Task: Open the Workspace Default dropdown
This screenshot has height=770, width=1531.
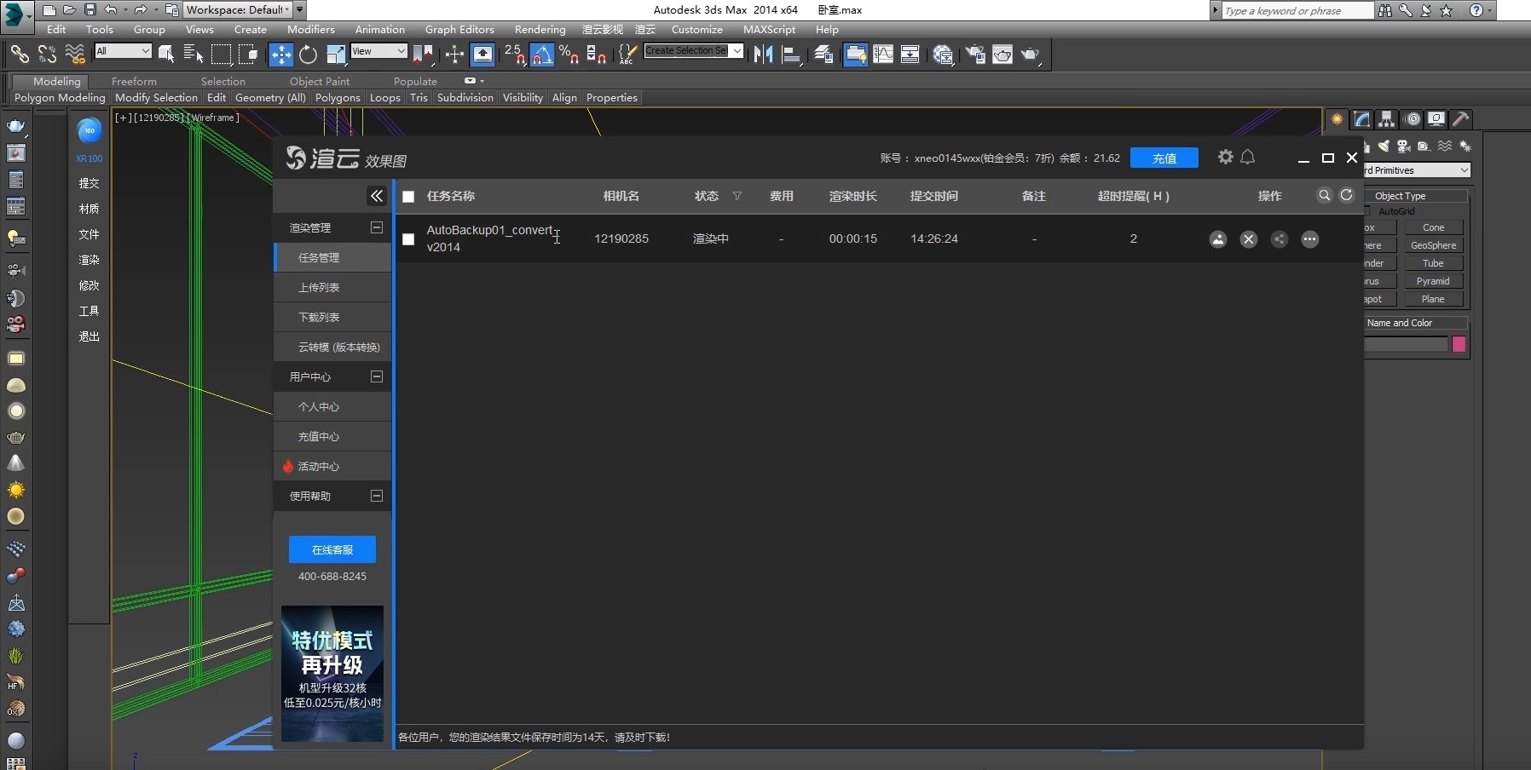Action: (x=238, y=10)
